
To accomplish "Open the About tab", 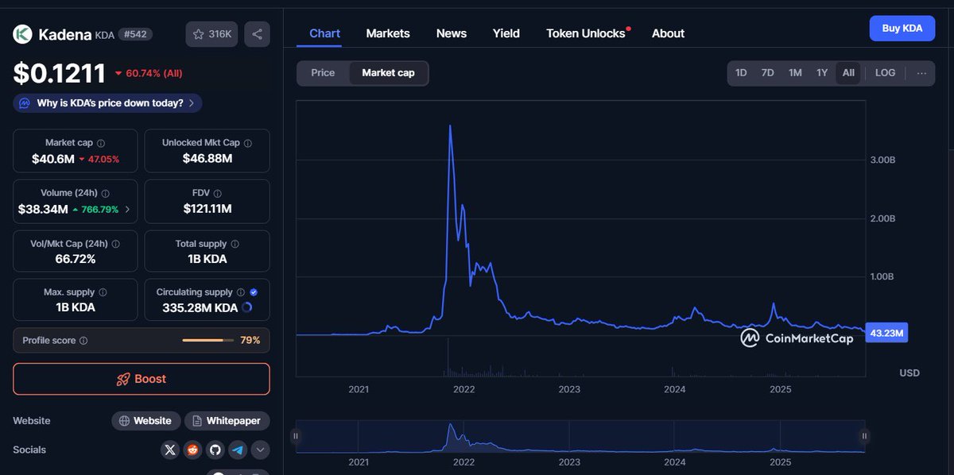I will (x=668, y=33).
